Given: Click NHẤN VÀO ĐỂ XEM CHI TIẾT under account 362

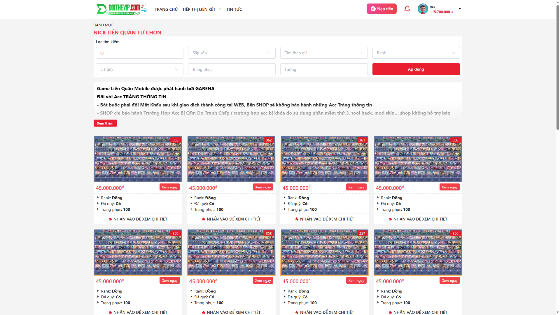Looking at the screenshot, I should pyautogui.click(x=231, y=219).
